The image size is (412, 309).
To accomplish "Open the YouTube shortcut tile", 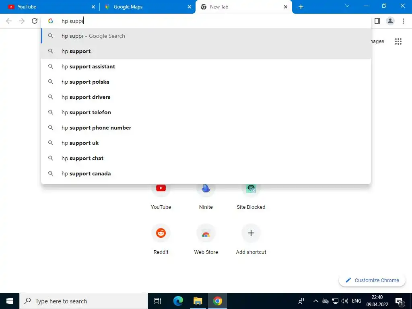I will click(161, 196).
